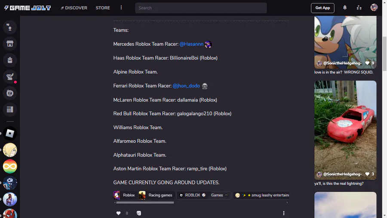Open @SonictheHedgehog- on the red car post

[x=342, y=174]
